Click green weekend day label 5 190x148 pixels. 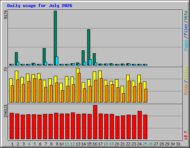tap(35, 144)
